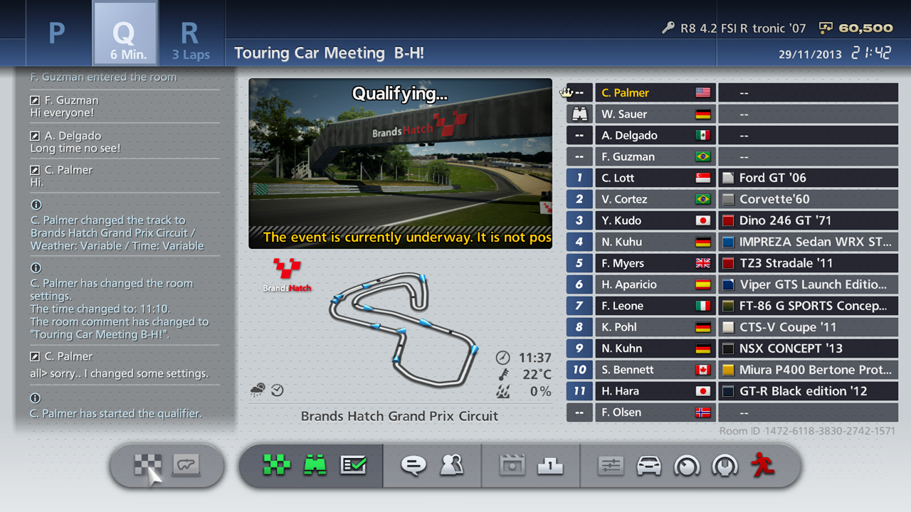Click player name 'H. Aparicio'
The image size is (911, 512).
click(x=629, y=284)
